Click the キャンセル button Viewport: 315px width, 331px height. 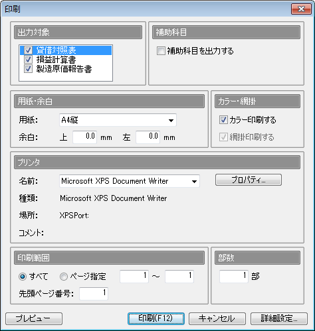(217, 318)
